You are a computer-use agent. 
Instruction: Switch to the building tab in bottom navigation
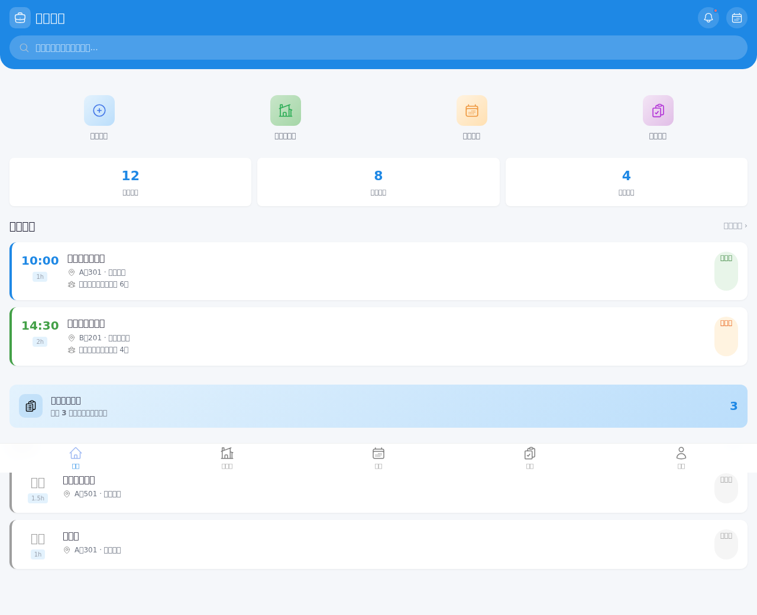[x=227, y=458]
